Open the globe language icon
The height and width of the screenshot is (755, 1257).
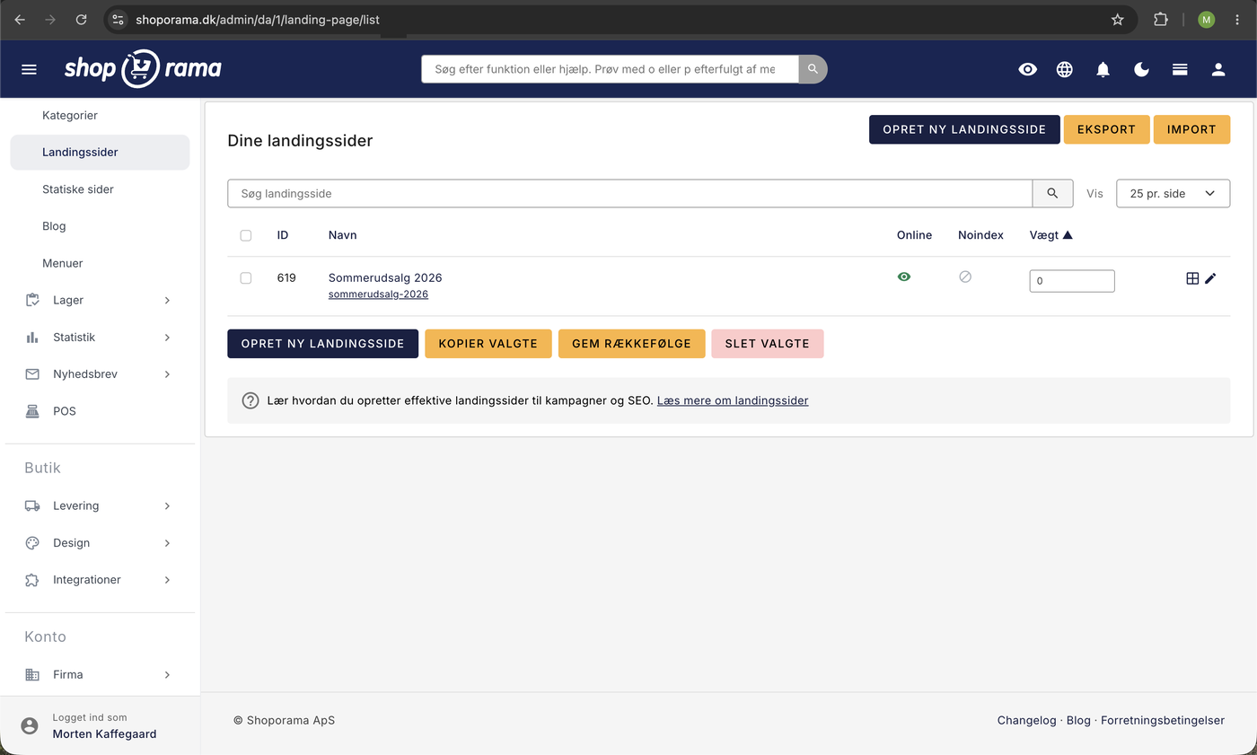pos(1065,69)
